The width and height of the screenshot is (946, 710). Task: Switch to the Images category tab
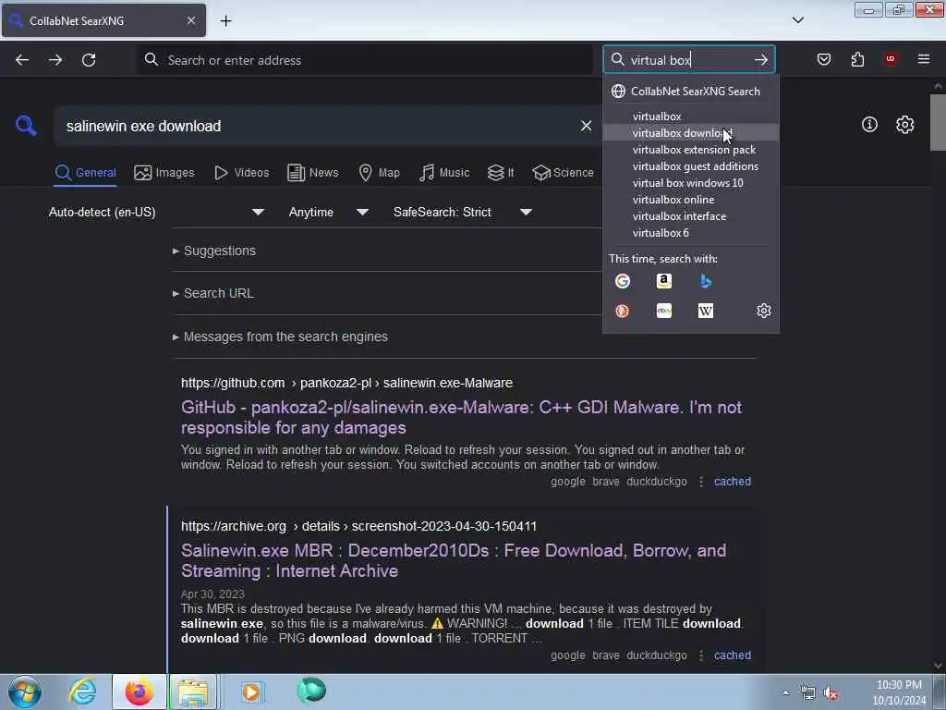click(x=164, y=173)
